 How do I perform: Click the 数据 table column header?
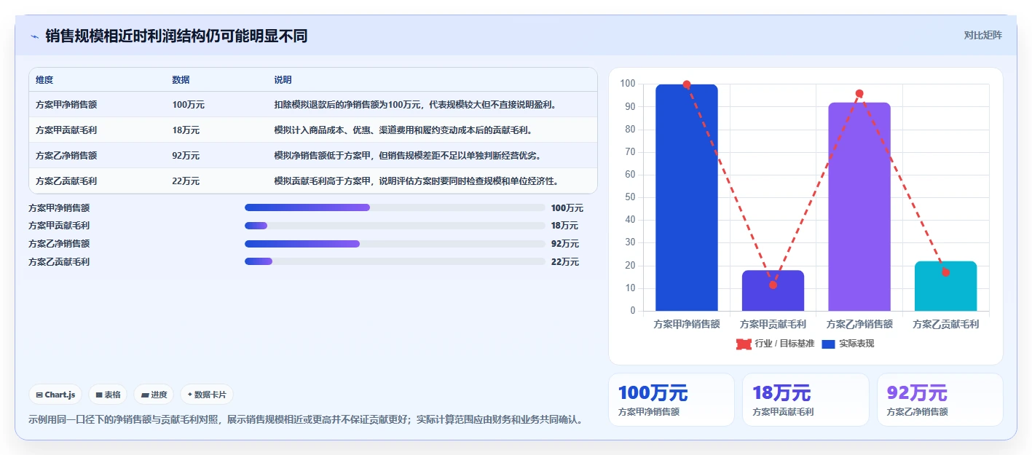[x=181, y=80]
